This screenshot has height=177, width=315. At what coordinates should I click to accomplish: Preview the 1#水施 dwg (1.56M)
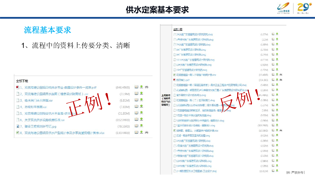click(273, 140)
